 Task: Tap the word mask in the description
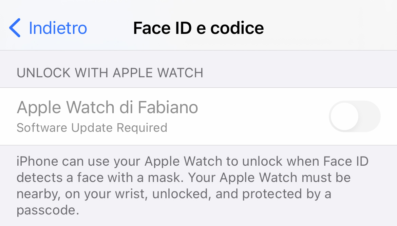pyautogui.click(x=166, y=178)
